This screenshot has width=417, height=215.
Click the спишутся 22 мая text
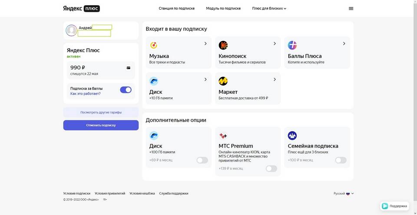pos(84,74)
